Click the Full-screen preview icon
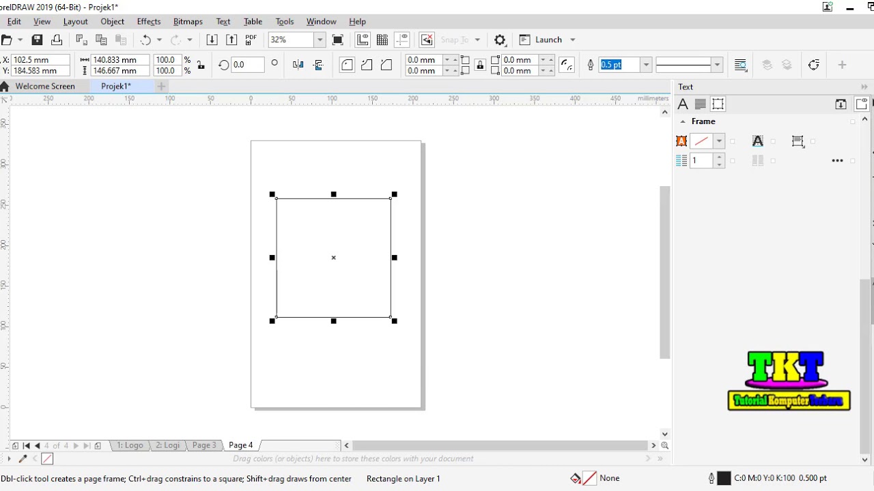 point(337,40)
